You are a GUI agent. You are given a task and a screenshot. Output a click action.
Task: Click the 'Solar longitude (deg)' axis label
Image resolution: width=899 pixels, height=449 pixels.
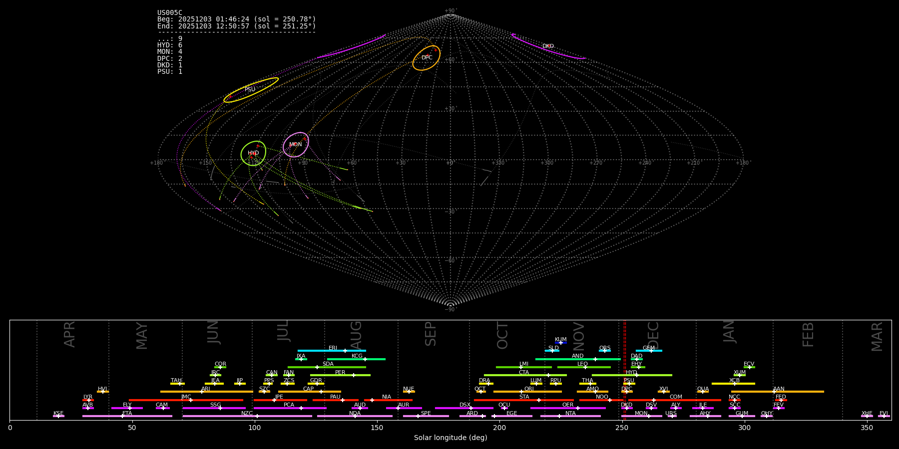[450, 438]
